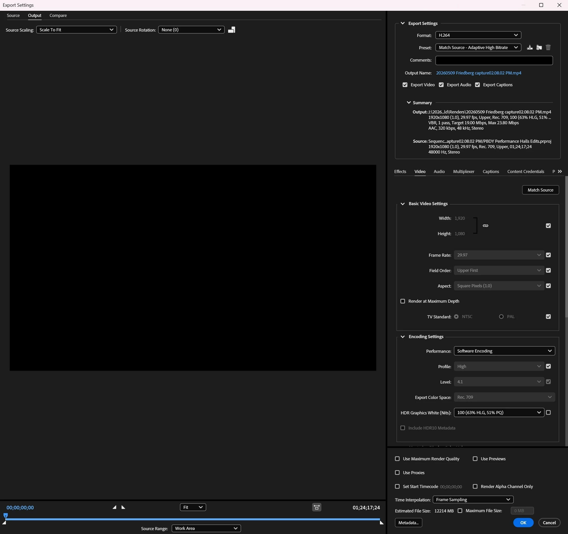Open the Audio tab
The width and height of the screenshot is (568, 534).
(x=439, y=171)
